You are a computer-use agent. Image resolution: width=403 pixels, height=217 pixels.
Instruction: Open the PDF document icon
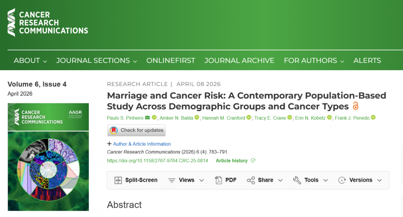[219, 180]
